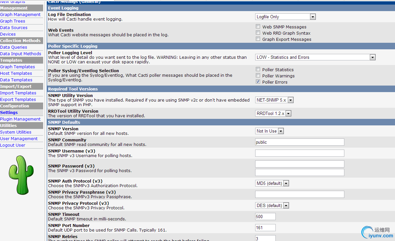395x241 pixels.
Task: Click Logout User in the sidebar
Action: pyautogui.click(x=13, y=145)
